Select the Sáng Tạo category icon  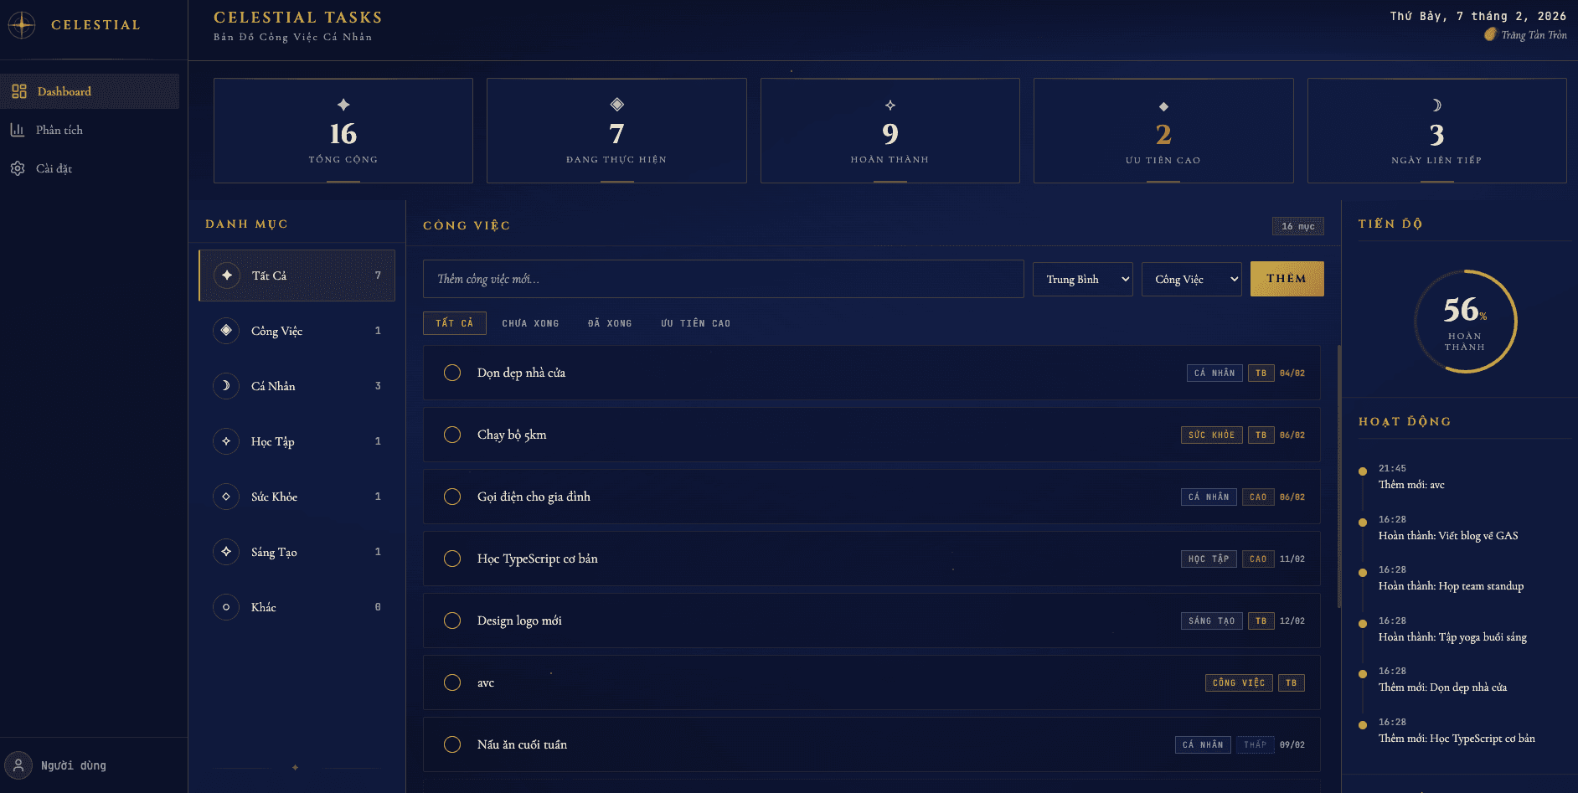[226, 552]
